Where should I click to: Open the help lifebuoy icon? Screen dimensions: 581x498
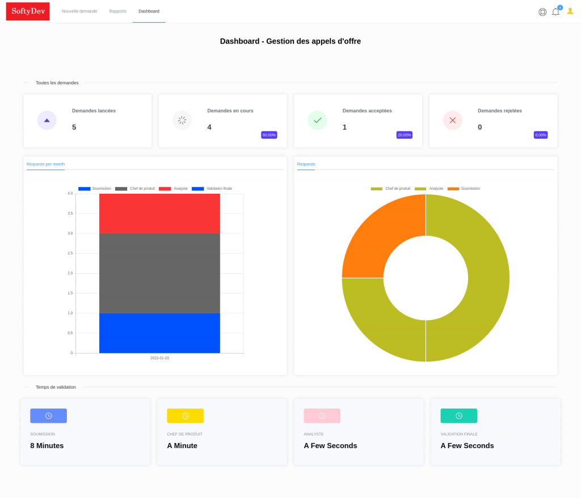click(542, 12)
